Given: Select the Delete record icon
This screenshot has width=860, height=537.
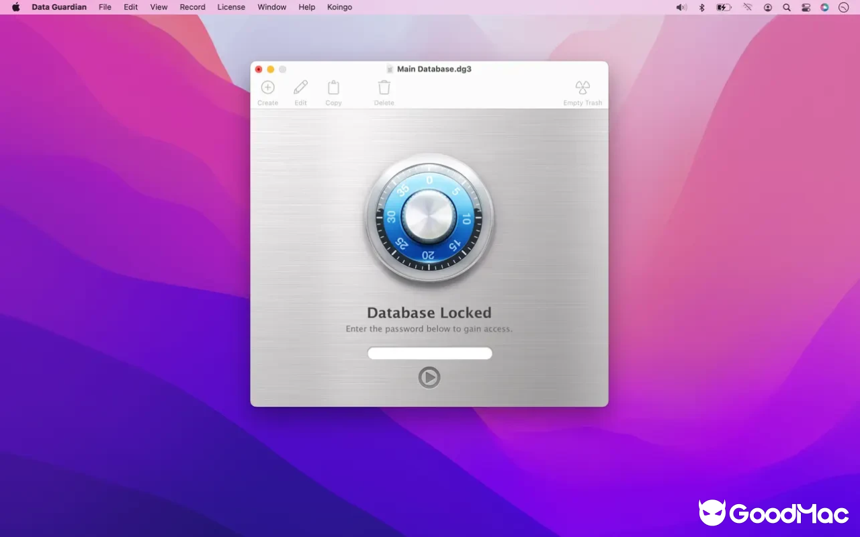Looking at the screenshot, I should (x=384, y=87).
